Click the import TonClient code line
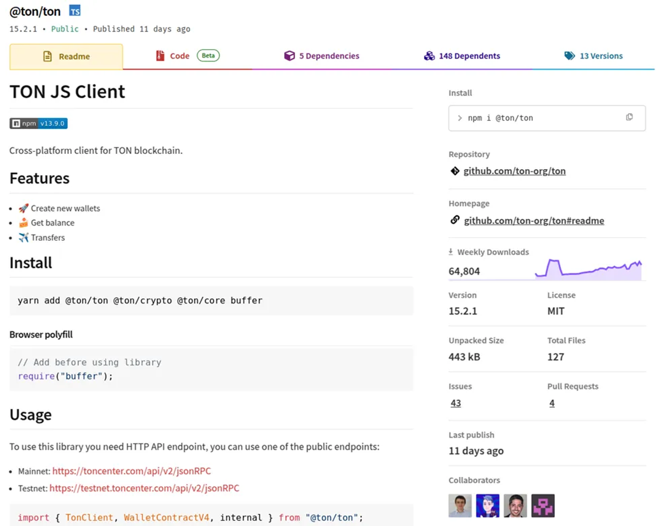Screen dimensions: 656x526 click(190, 517)
